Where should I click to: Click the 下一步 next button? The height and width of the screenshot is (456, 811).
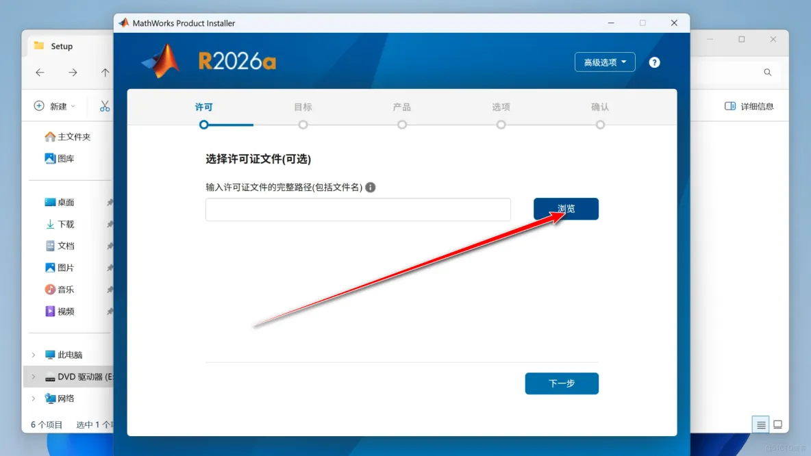[x=562, y=383]
